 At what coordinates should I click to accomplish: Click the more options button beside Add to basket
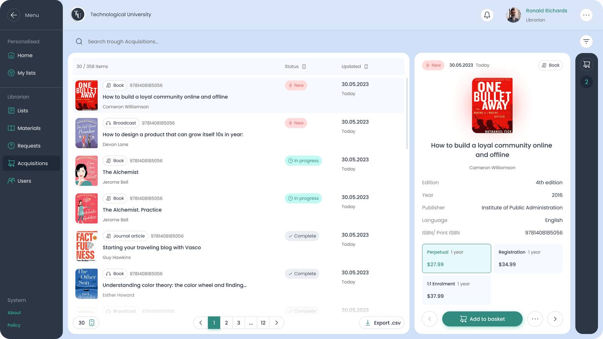535,319
